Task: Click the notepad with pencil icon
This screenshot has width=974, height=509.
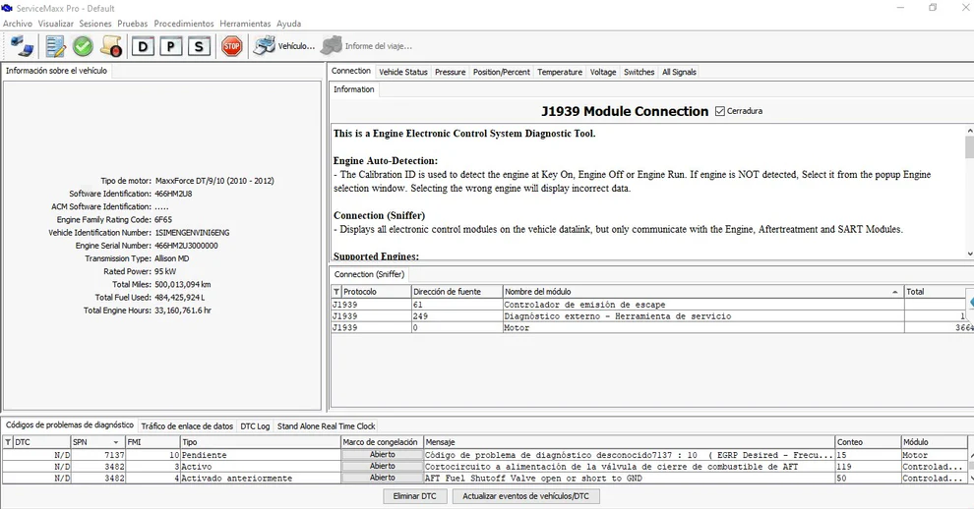Action: click(x=55, y=46)
